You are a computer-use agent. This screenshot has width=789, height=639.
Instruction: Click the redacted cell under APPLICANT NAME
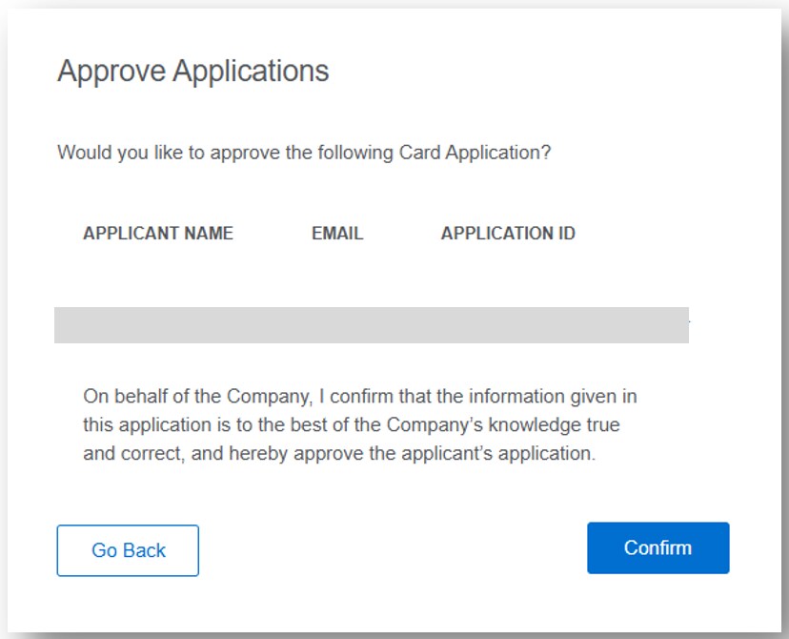[x=158, y=325]
